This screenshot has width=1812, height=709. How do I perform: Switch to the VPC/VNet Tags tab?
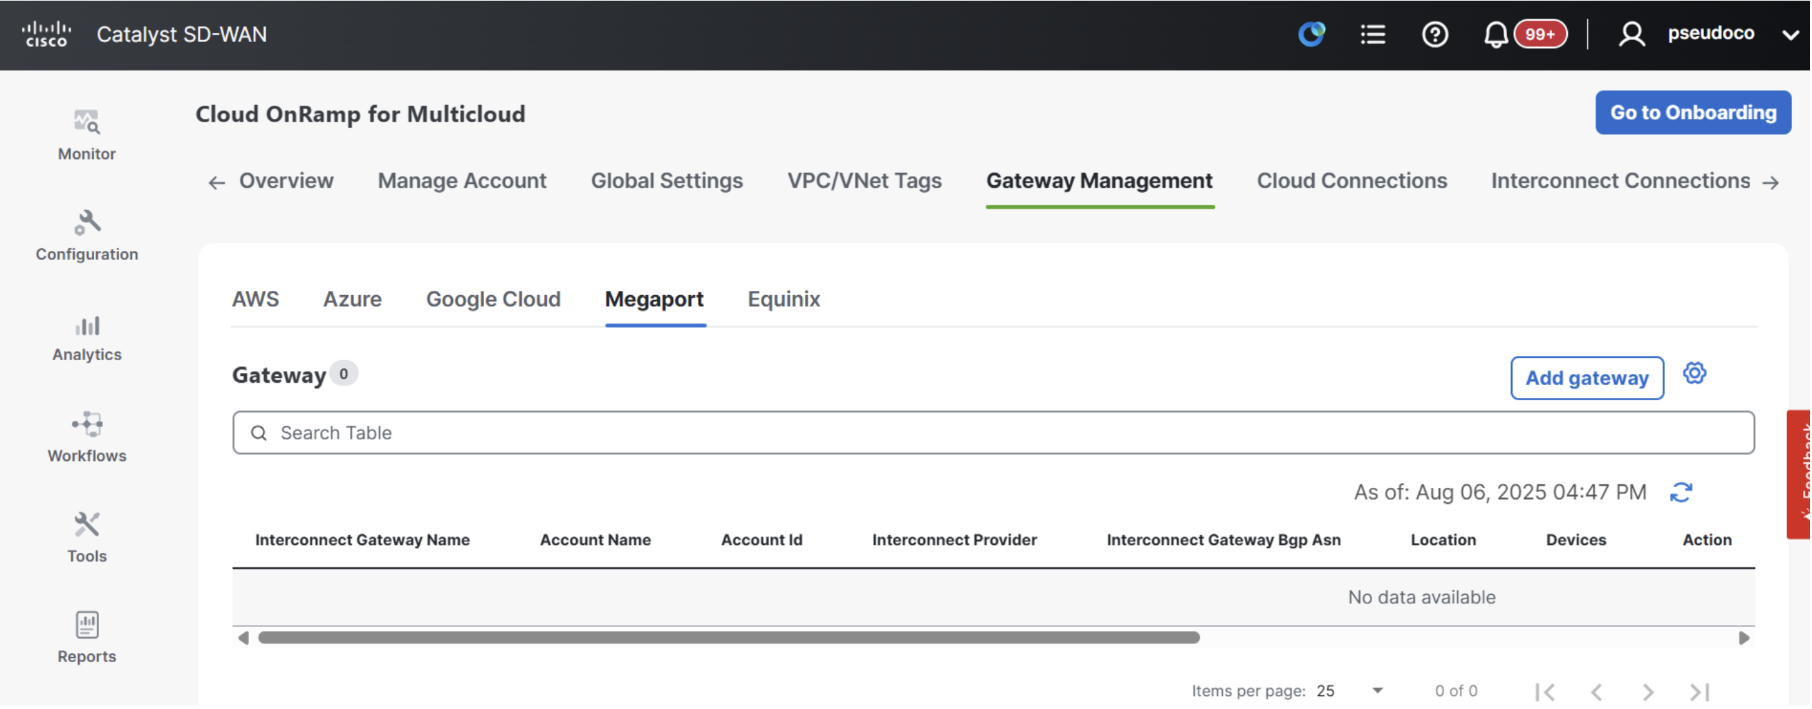click(865, 181)
